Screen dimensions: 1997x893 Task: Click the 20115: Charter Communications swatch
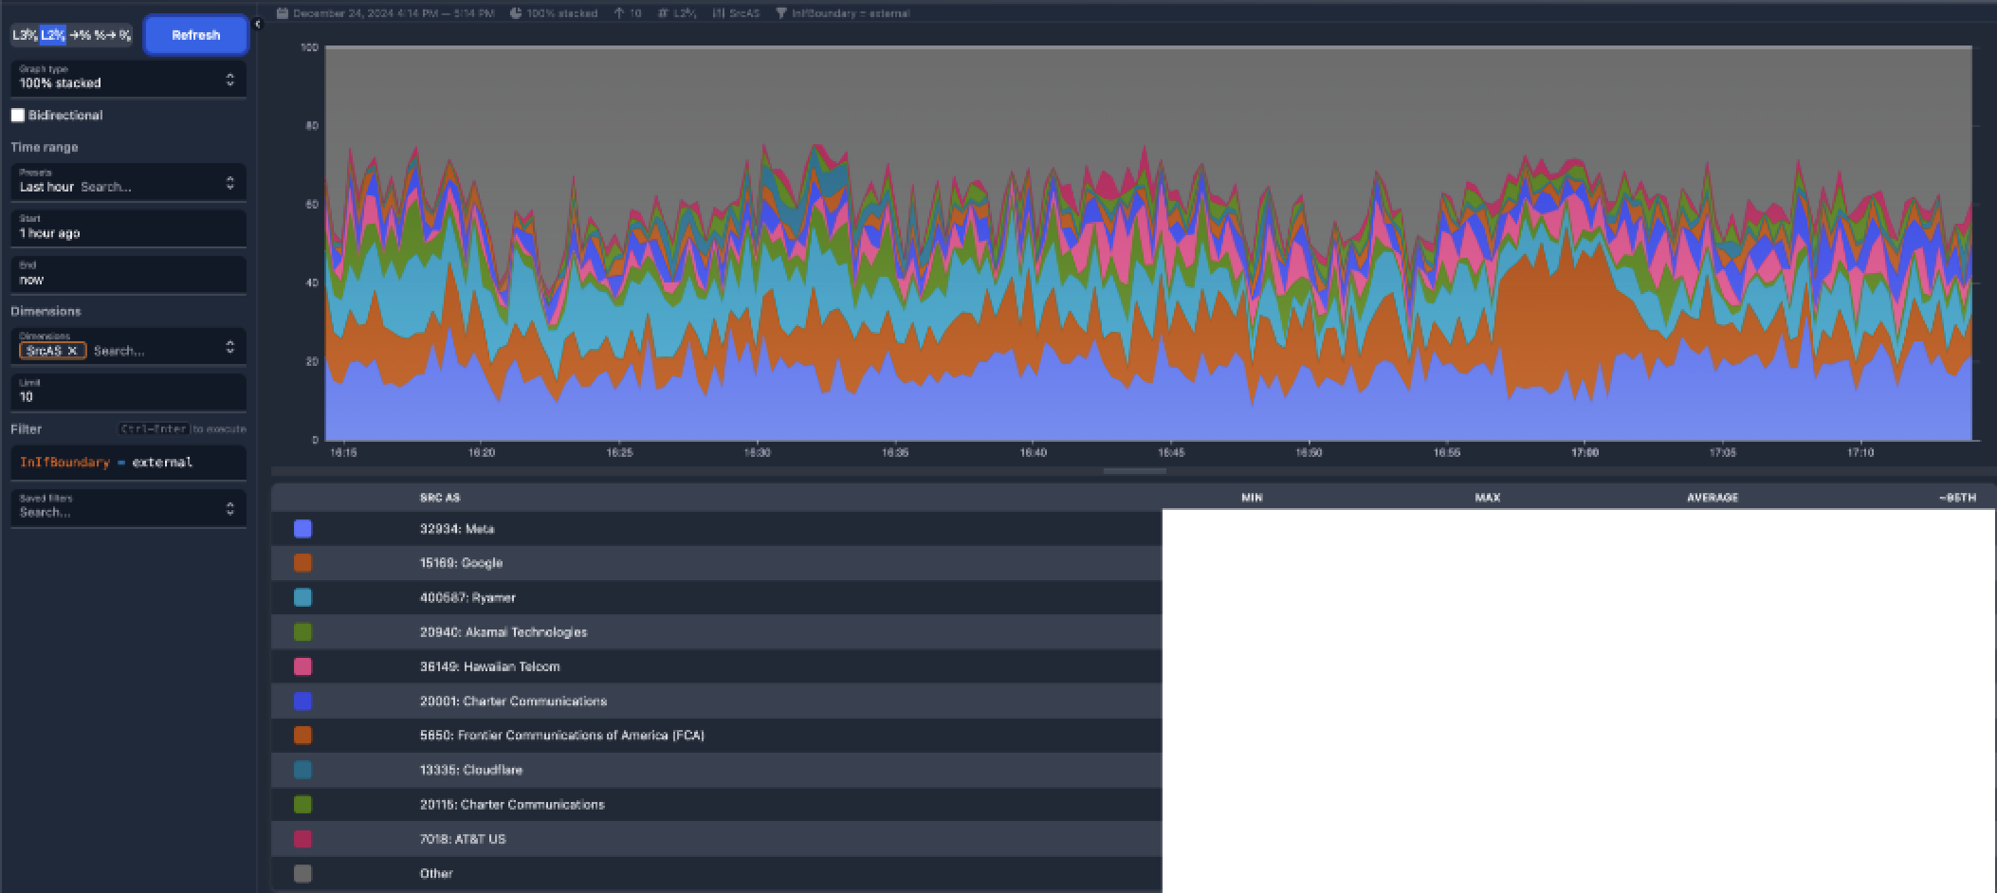click(302, 805)
